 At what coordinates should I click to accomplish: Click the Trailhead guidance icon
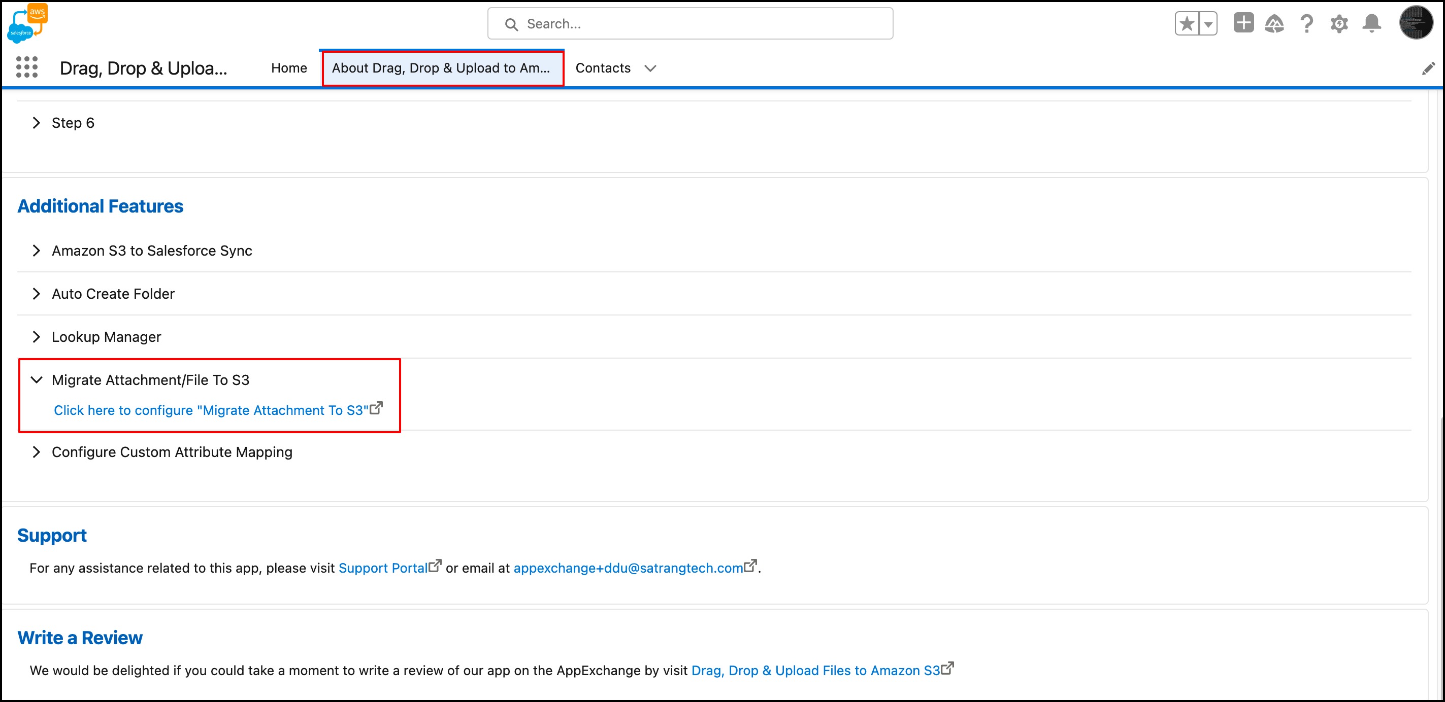[1274, 24]
